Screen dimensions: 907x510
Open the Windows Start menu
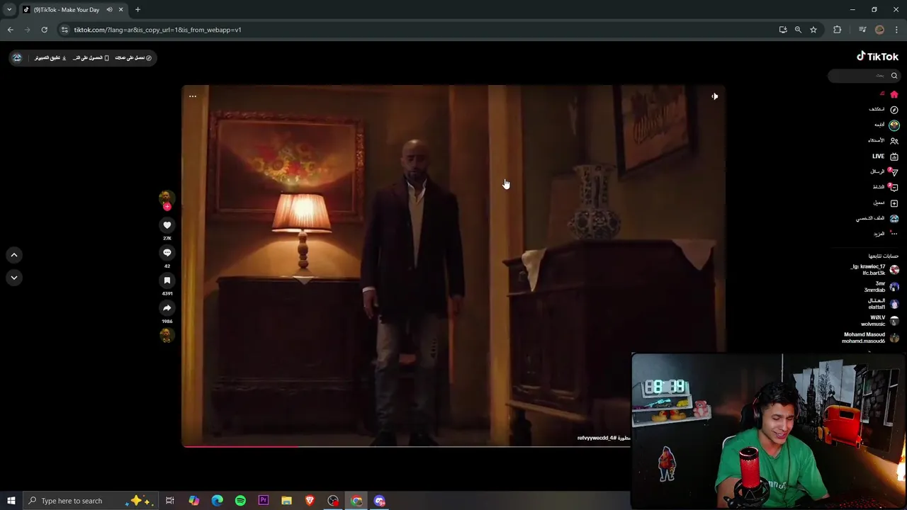[x=11, y=501]
